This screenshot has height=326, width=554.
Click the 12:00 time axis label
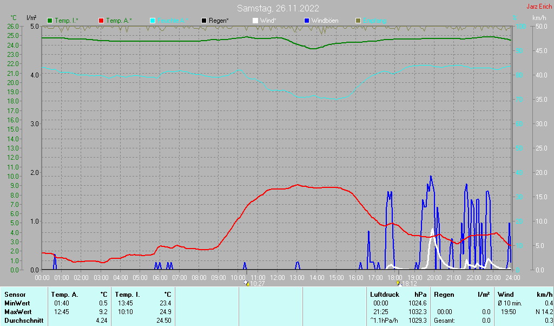pos(278,278)
